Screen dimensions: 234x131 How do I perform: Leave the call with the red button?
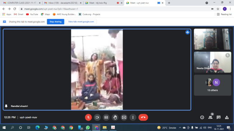[143, 117]
